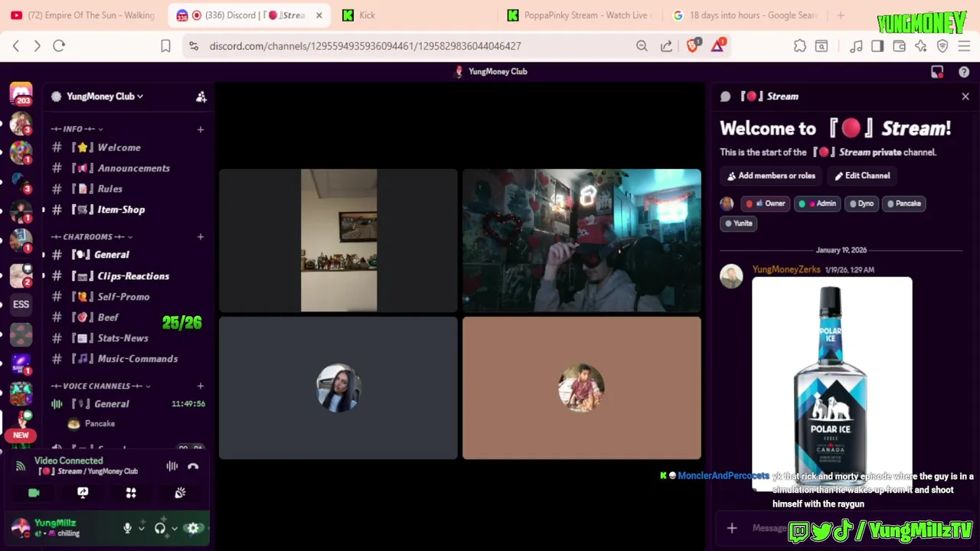Bookmark this page icon
Screen dimensions: 980x551
tap(165, 46)
